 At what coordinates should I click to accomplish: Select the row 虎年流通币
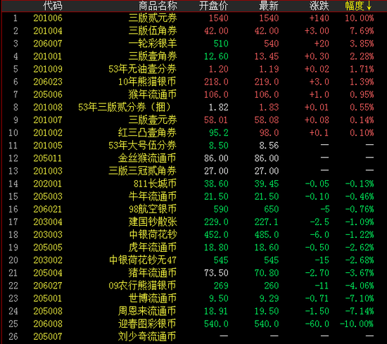[x=194, y=248]
